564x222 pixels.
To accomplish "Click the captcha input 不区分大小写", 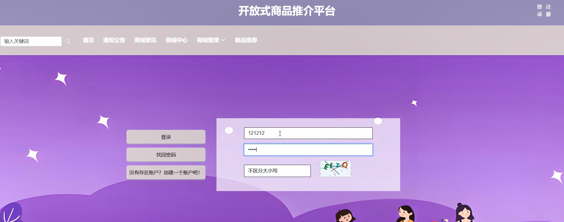I will tap(277, 171).
